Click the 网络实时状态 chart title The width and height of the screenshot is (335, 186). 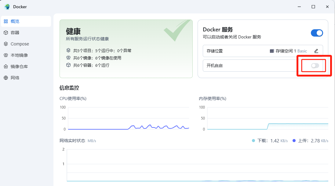tap(72, 141)
